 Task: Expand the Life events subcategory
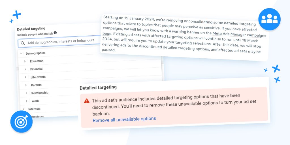coord(26,77)
